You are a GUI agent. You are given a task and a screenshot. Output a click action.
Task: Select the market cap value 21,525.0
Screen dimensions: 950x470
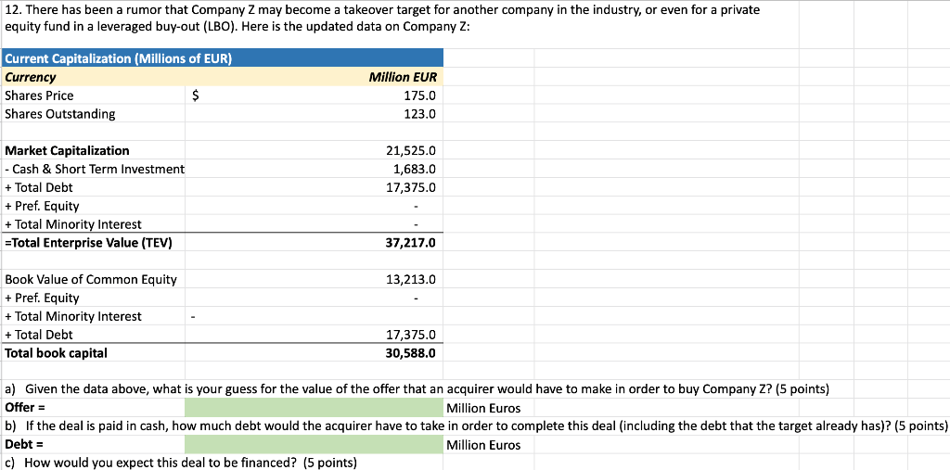(410, 151)
